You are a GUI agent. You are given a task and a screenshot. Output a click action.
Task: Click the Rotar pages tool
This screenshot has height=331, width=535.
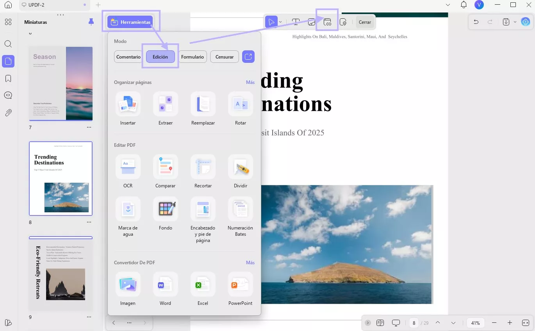pyautogui.click(x=241, y=109)
